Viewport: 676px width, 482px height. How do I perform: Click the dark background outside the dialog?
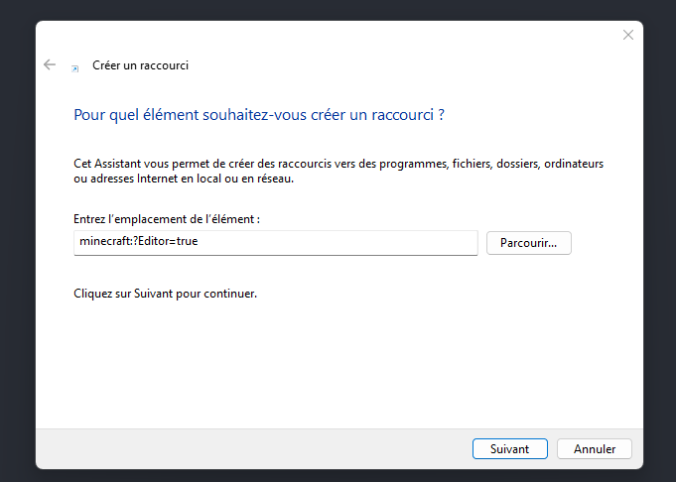[15, 248]
